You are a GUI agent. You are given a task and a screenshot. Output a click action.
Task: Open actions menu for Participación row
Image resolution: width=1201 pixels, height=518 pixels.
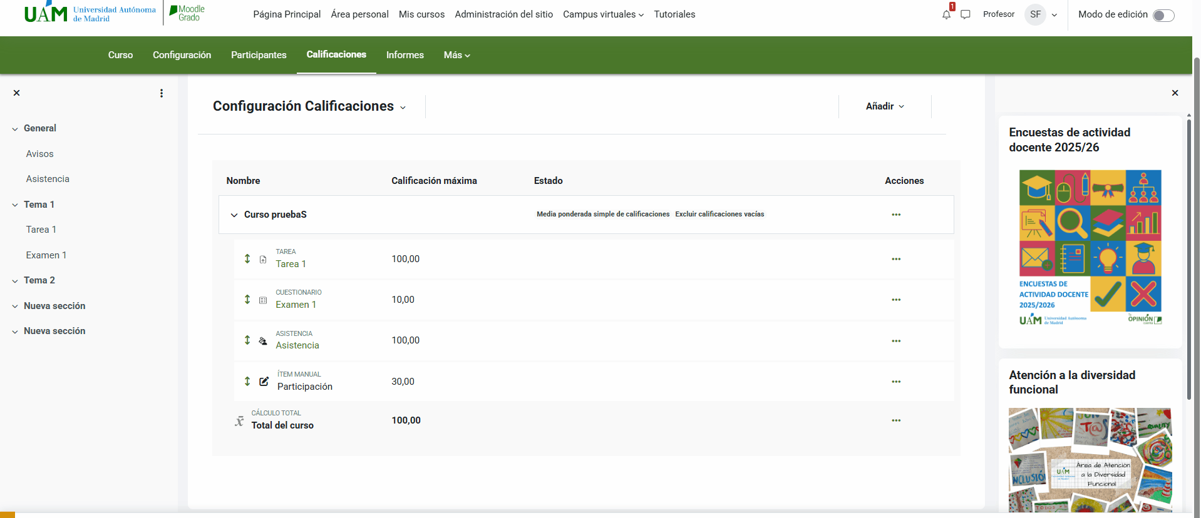click(896, 382)
